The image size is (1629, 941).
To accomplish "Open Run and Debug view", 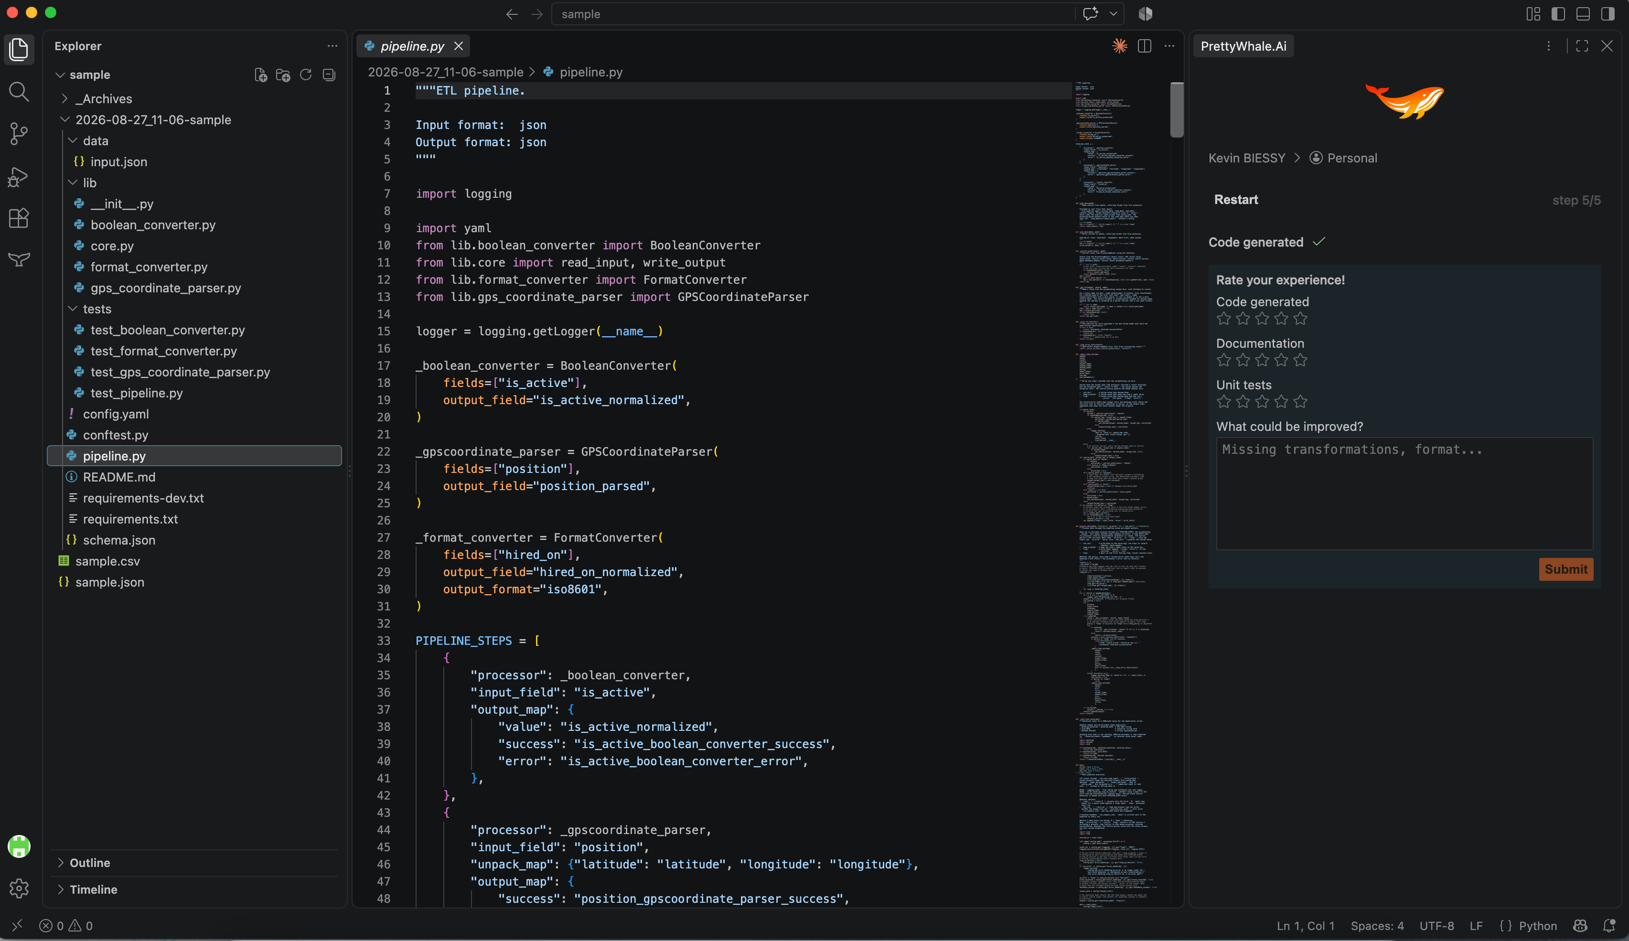I will point(19,176).
